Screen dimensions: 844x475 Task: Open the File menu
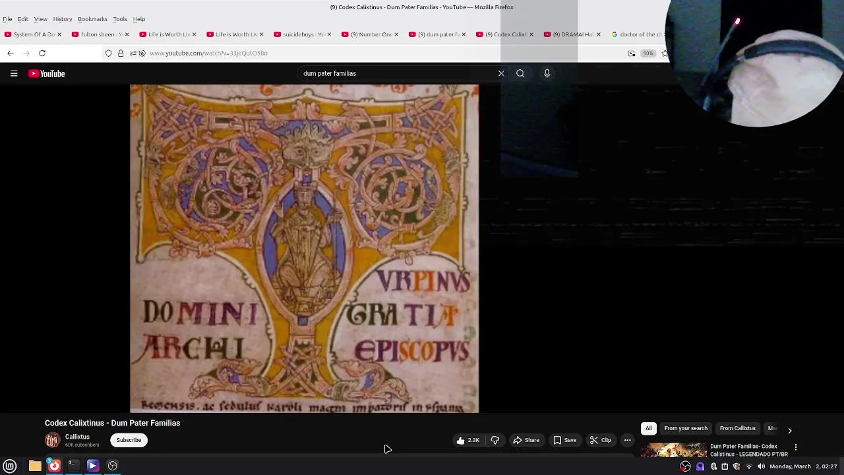coord(7,19)
